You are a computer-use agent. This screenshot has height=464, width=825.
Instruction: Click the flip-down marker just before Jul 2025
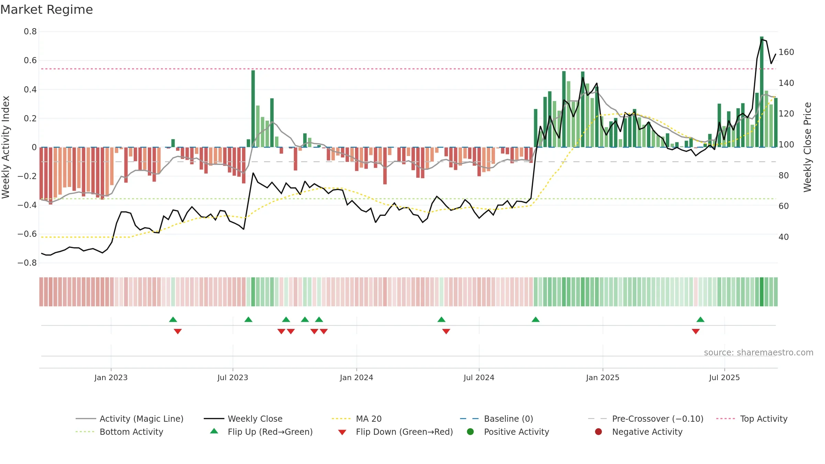tap(696, 331)
